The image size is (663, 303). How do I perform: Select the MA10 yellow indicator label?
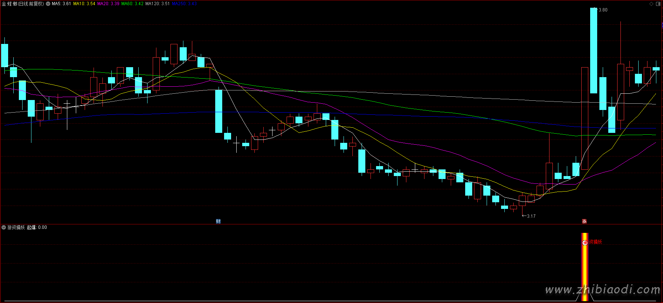coord(84,4)
